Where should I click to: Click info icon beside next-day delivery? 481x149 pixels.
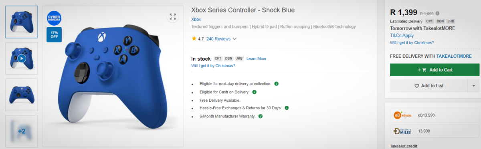(277, 84)
